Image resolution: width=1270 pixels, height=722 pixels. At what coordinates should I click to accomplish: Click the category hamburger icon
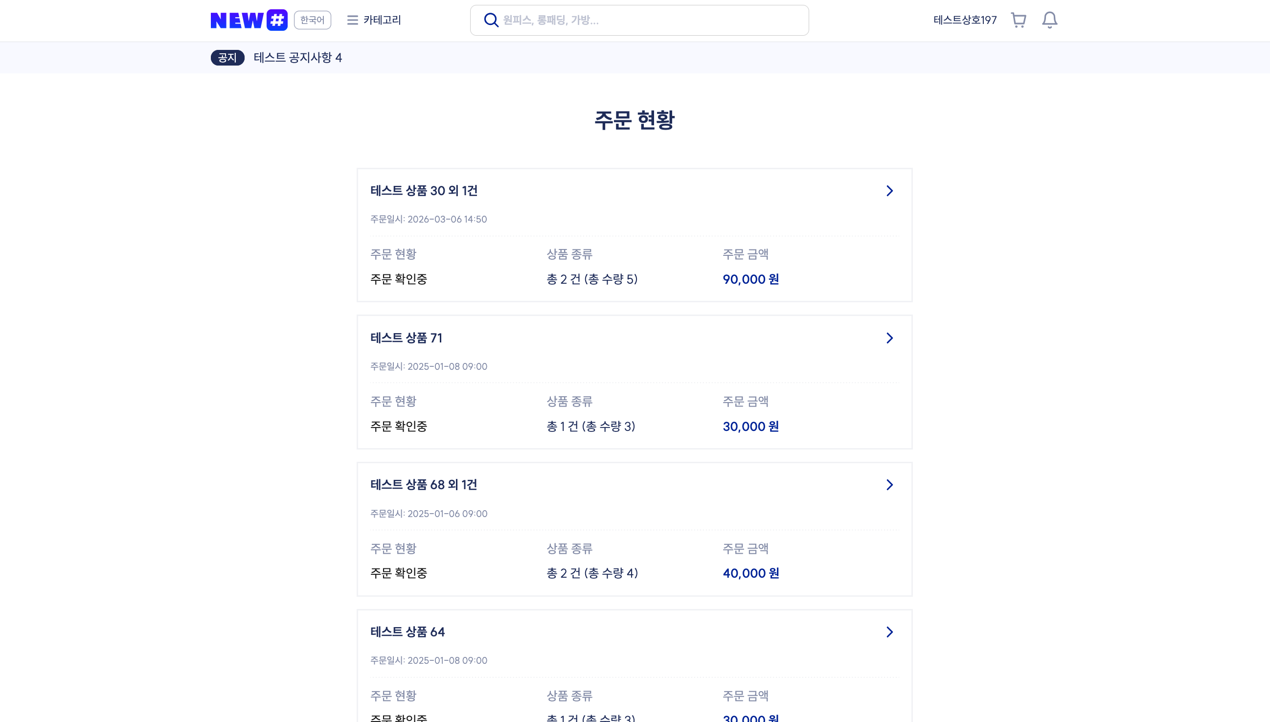352,21
